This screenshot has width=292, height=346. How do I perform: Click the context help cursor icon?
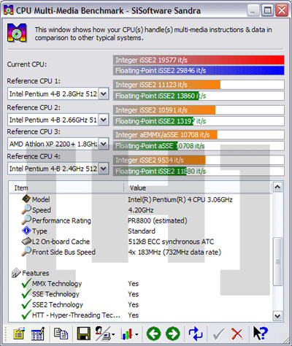(260, 333)
